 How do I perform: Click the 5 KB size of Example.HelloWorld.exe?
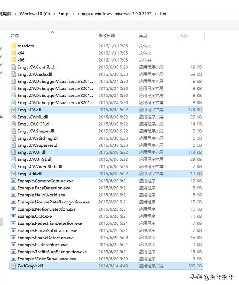197,195
